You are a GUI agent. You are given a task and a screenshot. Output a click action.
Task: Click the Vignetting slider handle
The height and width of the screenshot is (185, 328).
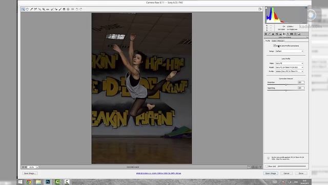point(286,90)
